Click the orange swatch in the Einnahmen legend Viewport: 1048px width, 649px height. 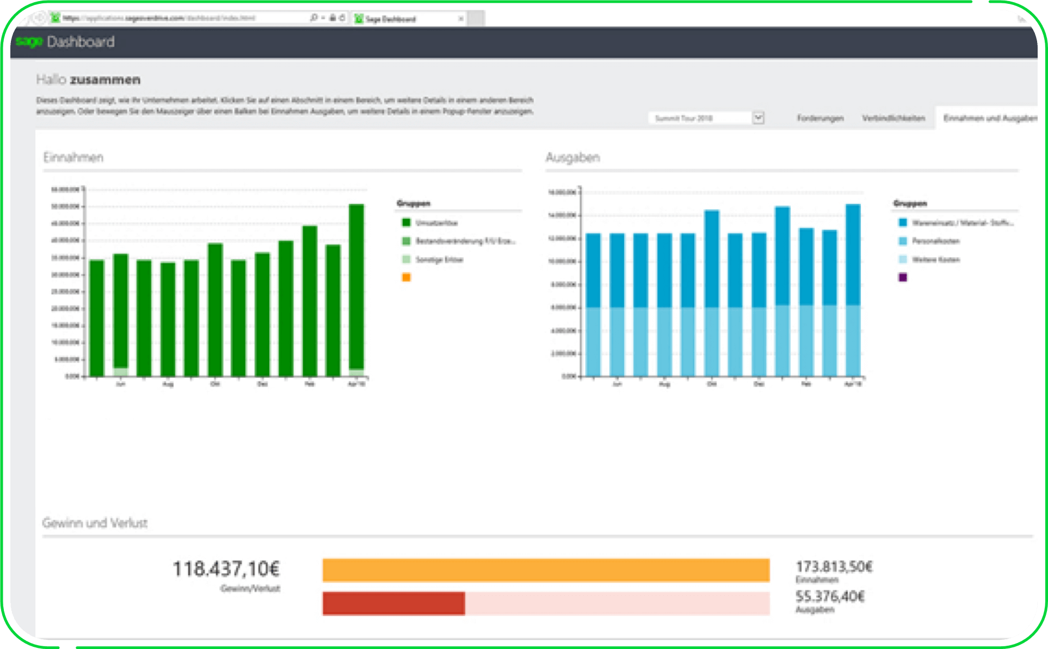tap(406, 277)
